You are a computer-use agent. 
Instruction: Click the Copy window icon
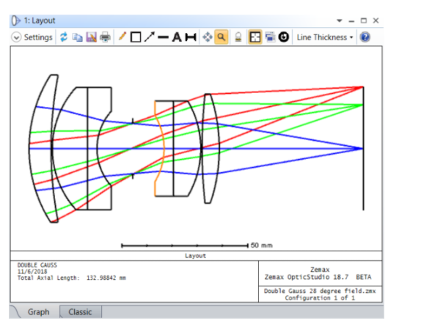coord(77,37)
